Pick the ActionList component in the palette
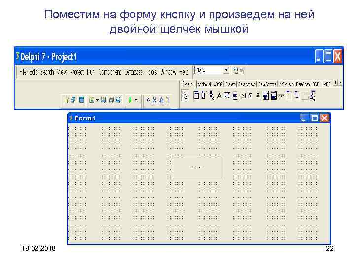Screen dimensions: 355x266 tap(313, 96)
